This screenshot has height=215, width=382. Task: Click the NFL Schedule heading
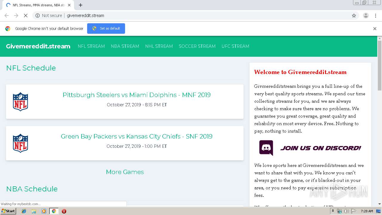tap(31, 68)
